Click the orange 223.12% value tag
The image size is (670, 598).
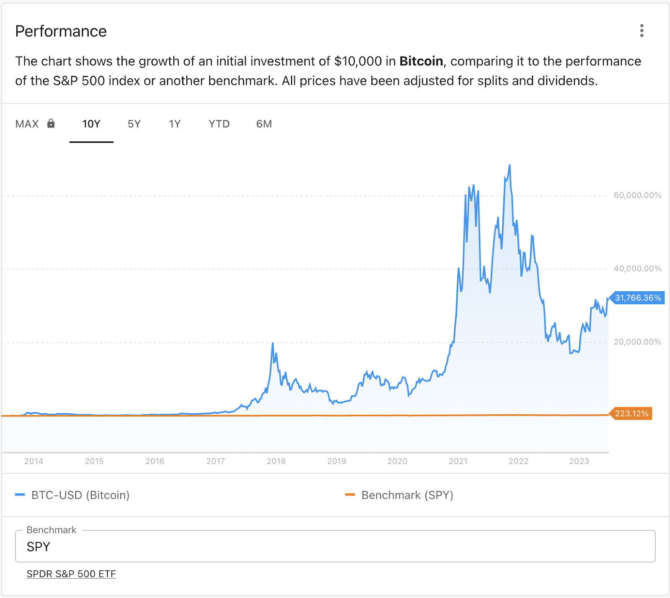tap(631, 413)
